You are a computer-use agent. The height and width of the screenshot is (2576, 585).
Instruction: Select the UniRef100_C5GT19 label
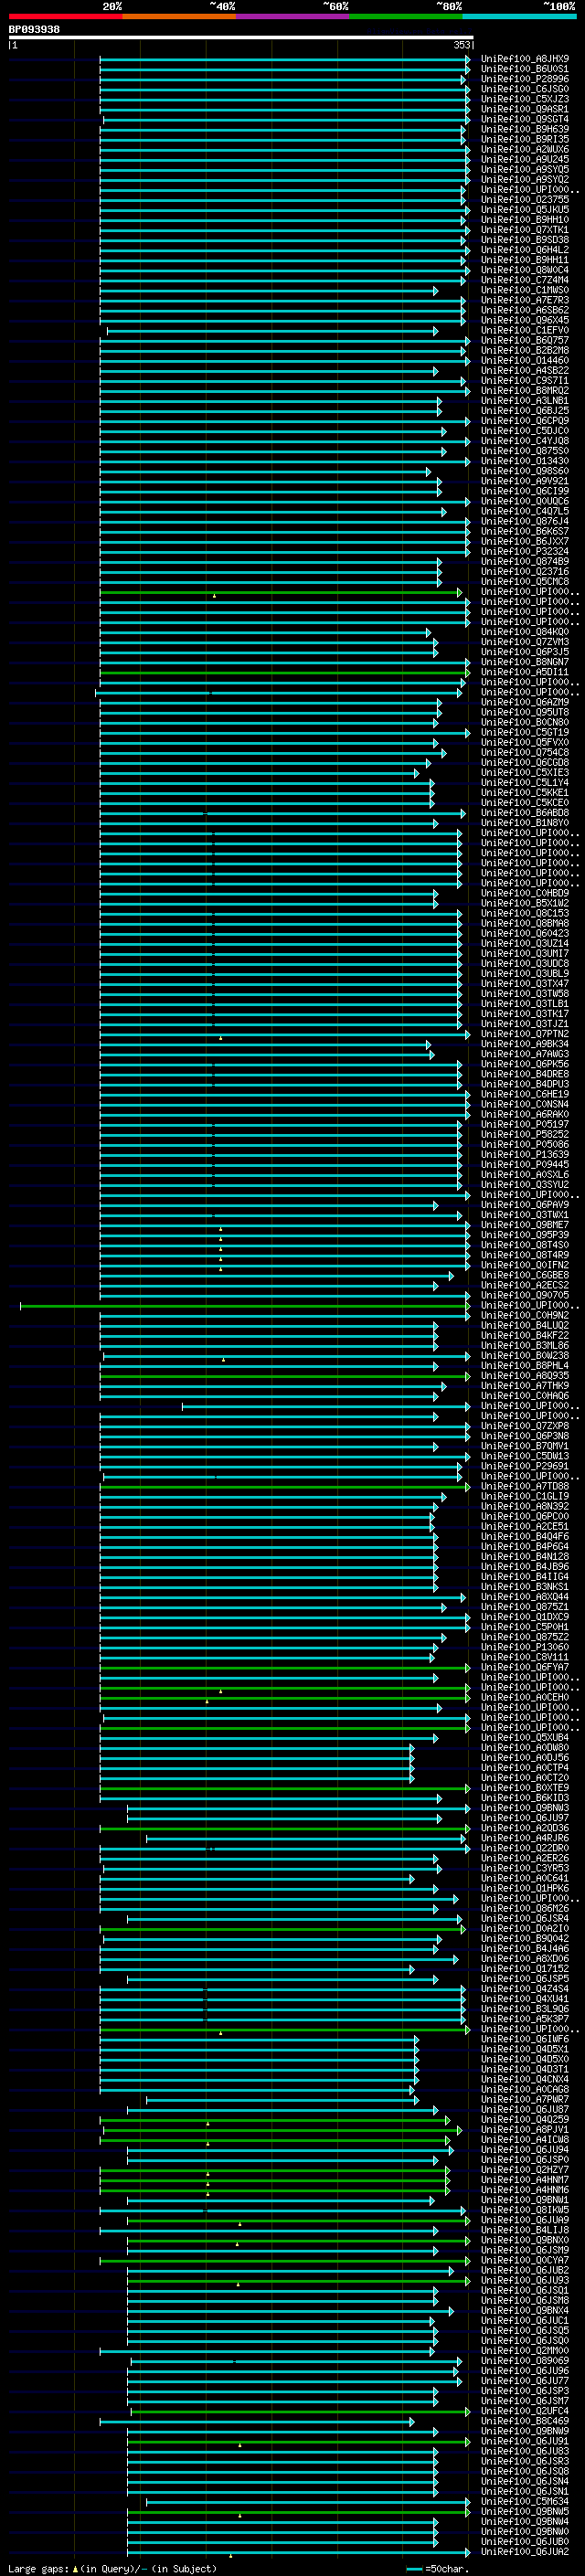click(x=525, y=732)
